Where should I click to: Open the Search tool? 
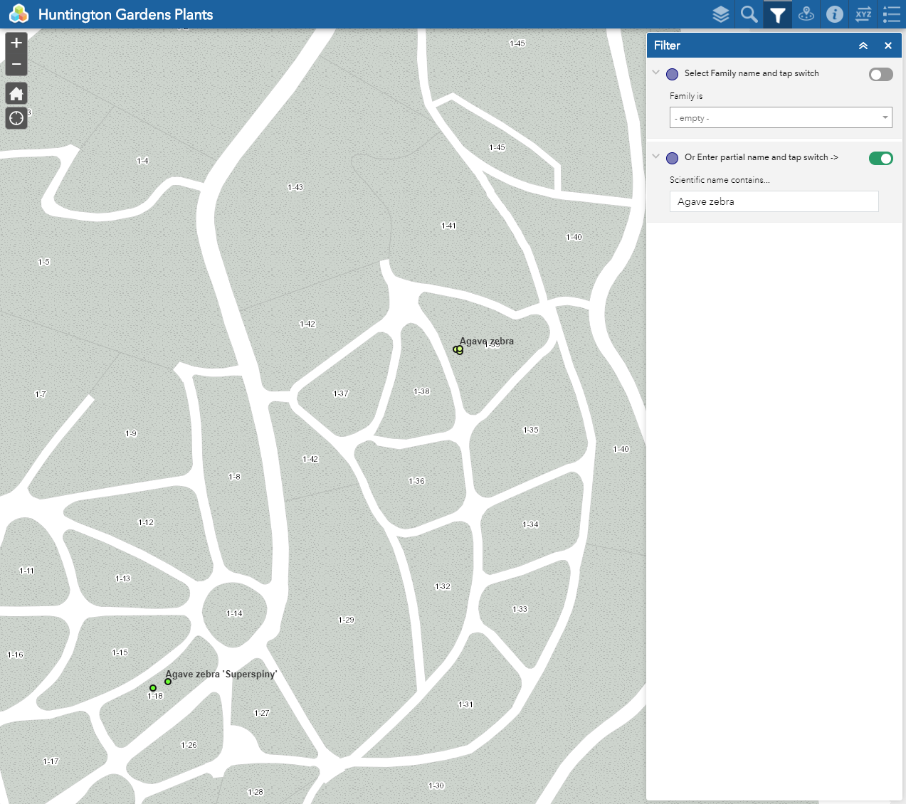[x=749, y=14]
